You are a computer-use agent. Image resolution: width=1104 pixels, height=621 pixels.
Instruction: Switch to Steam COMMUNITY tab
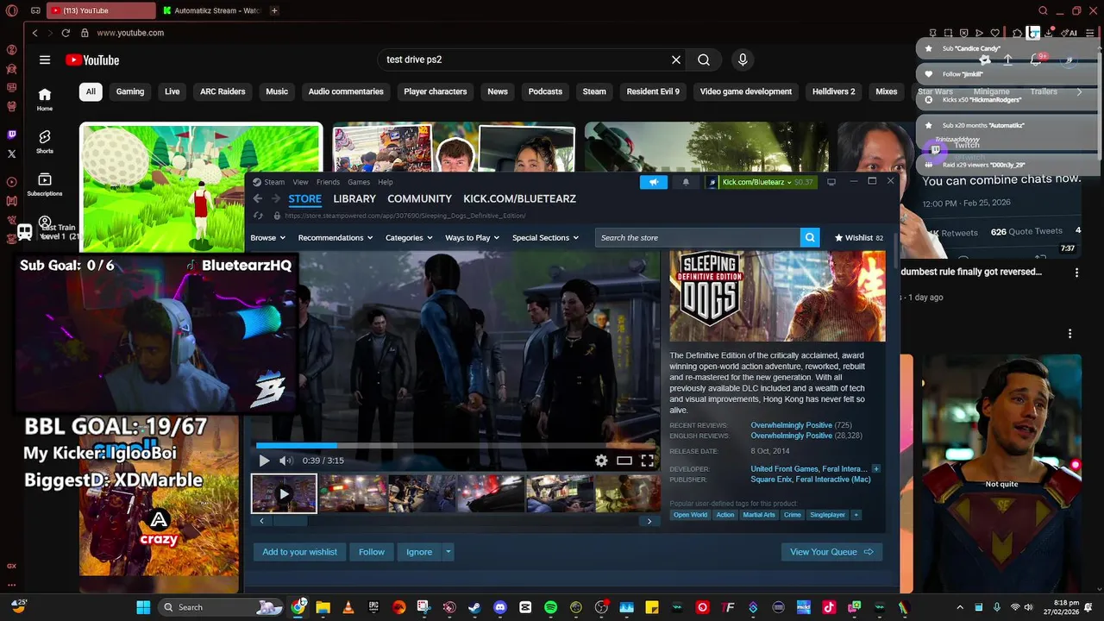419,198
